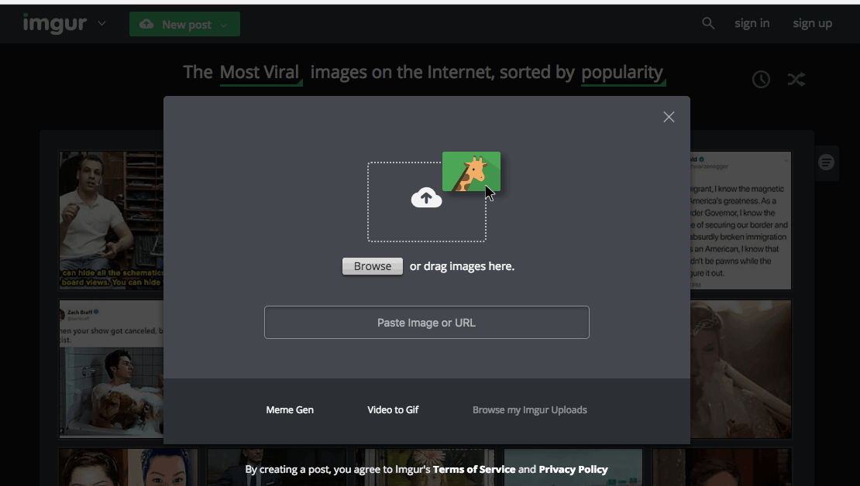860x486 pixels.
Task: Open Browse my Imgur Uploads
Action: [530, 410]
